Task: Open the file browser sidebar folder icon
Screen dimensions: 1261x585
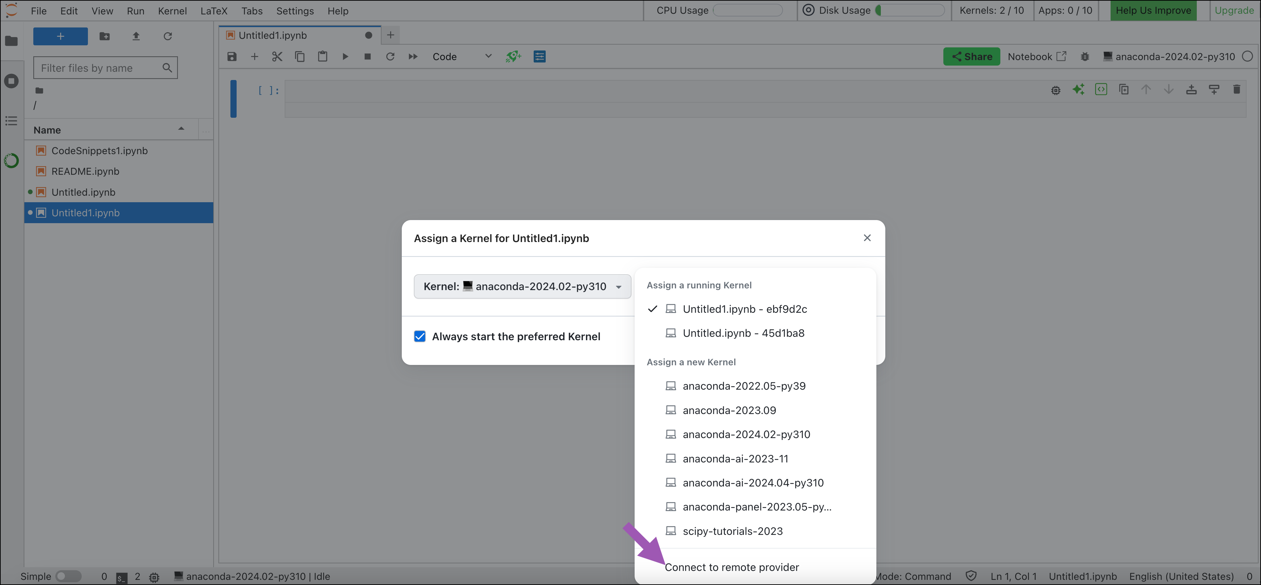Action: tap(11, 41)
